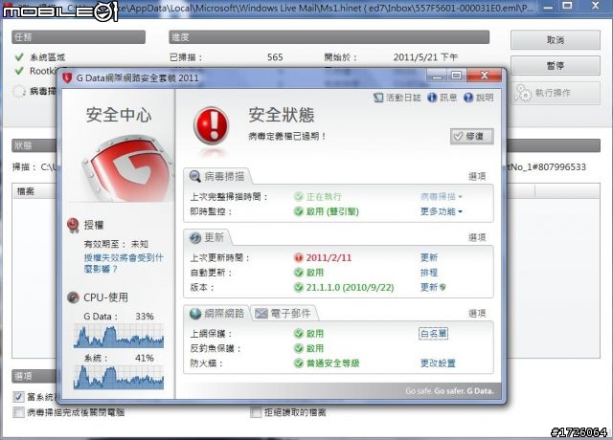This screenshot has height=440, width=613.
Task: Click the 更新 refresh icon
Action: 195,238
